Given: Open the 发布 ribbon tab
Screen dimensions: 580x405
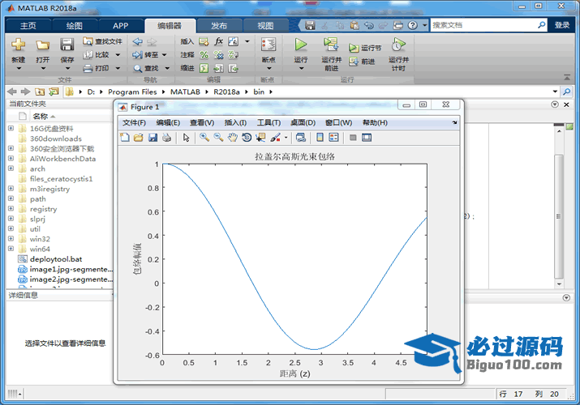Looking at the screenshot, I should (x=219, y=25).
